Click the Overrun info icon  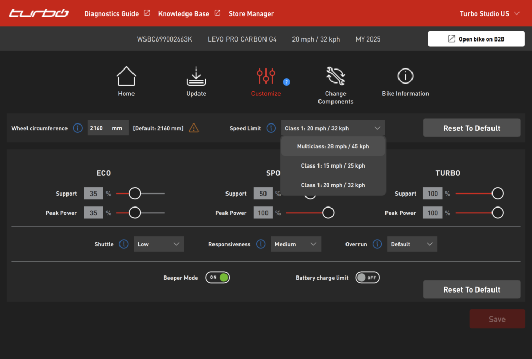[377, 244]
